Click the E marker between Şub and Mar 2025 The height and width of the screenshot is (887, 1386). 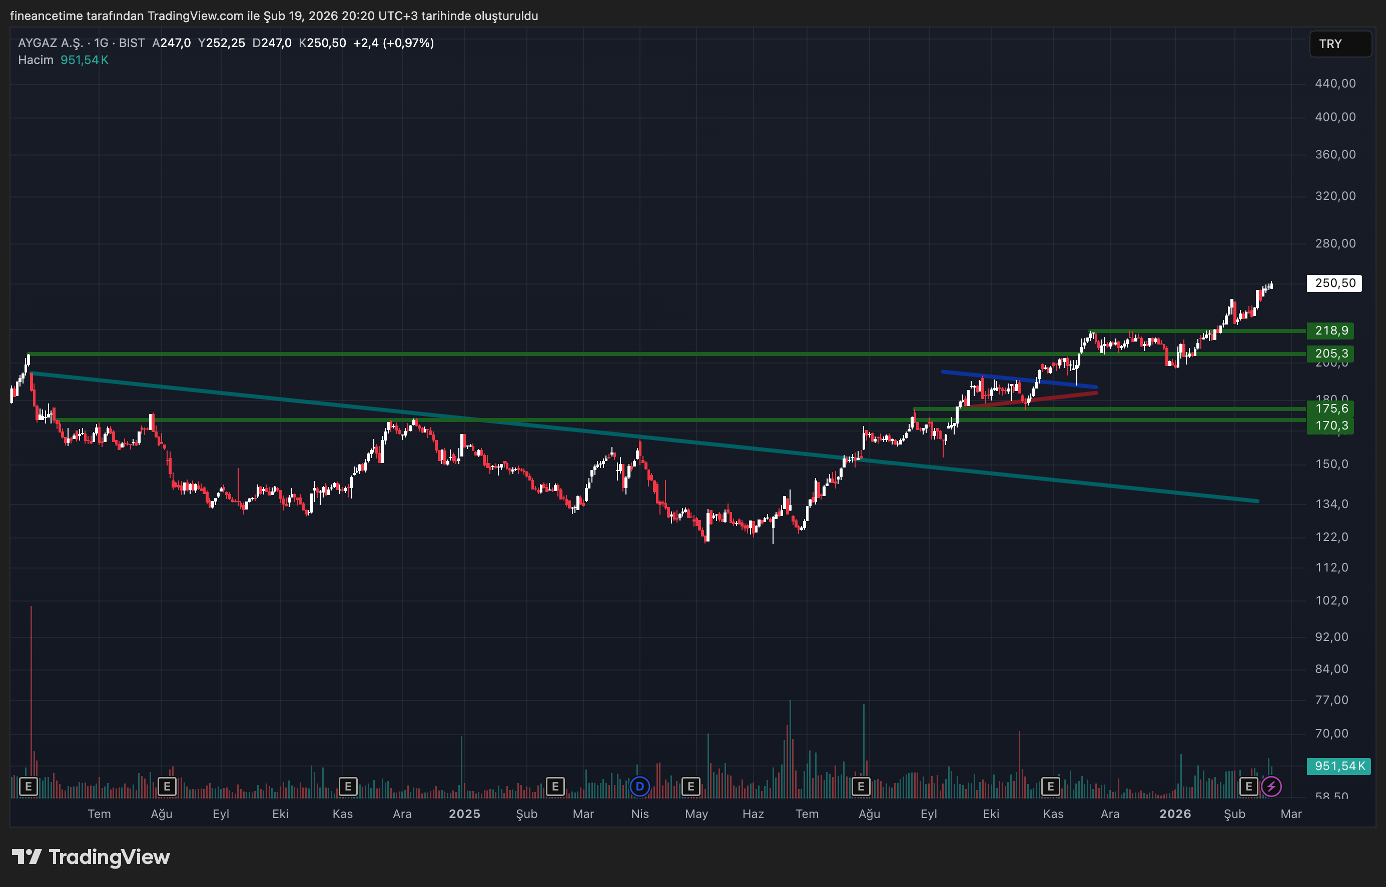point(555,786)
